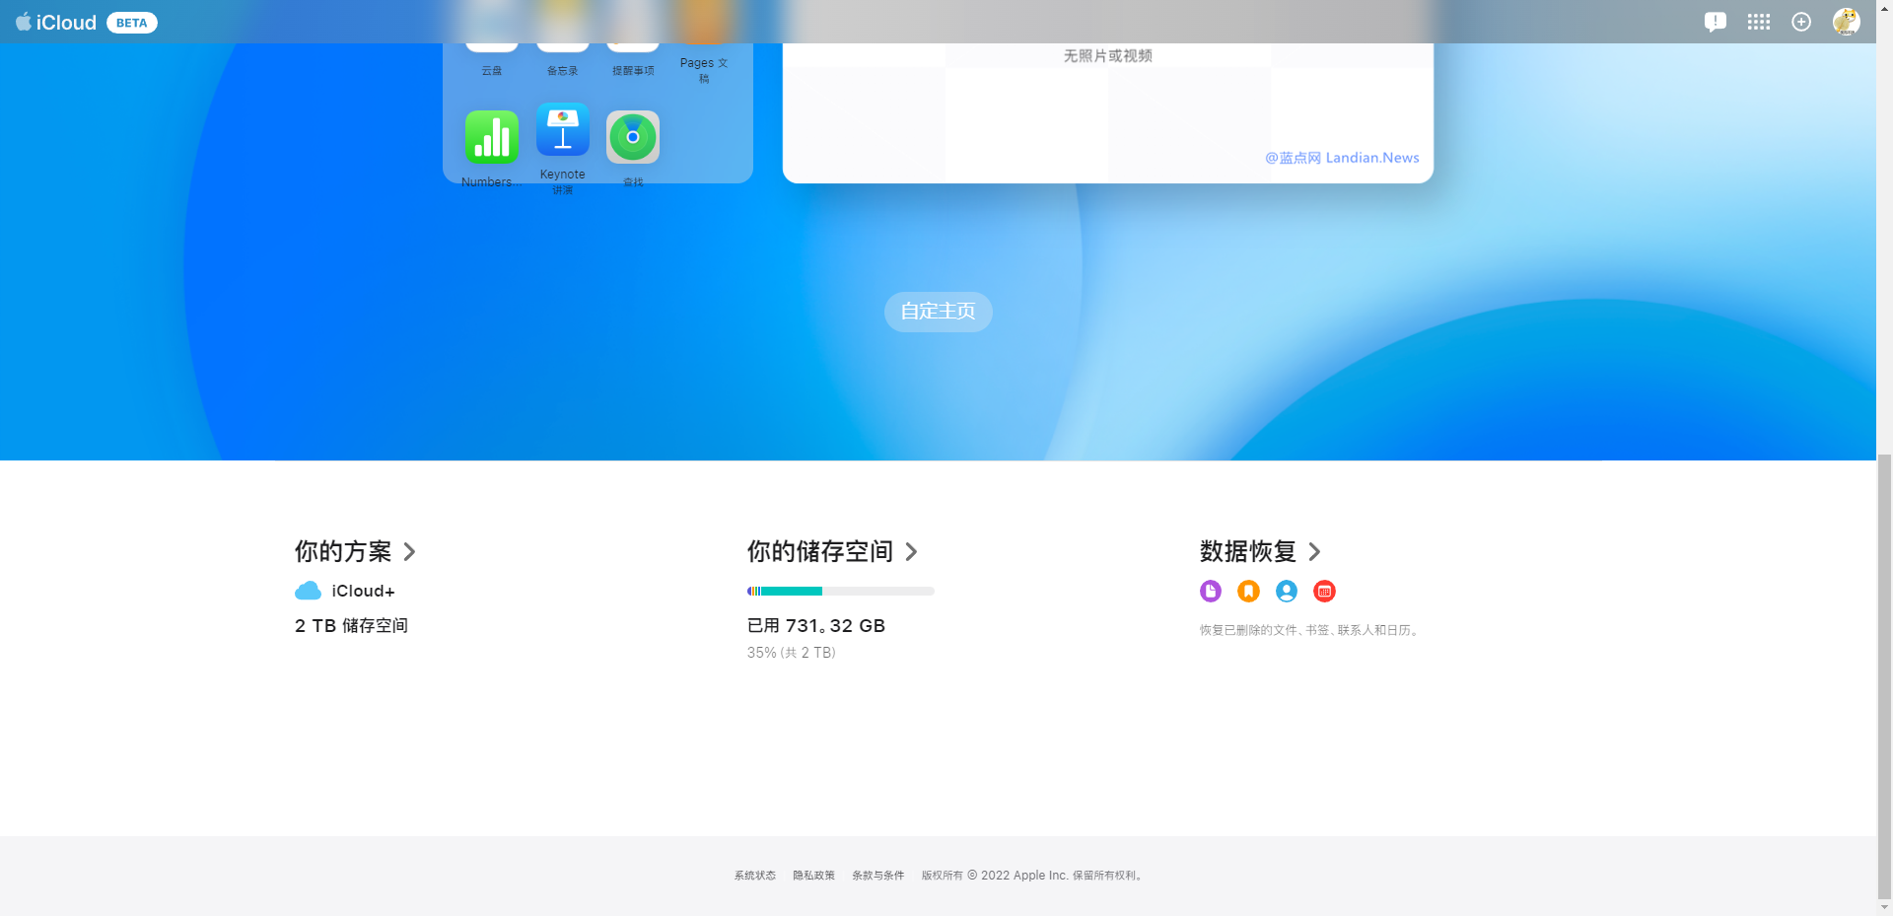Screen dimensions: 1893x916
Task: Open the app launcher grid icon
Action: (1758, 22)
